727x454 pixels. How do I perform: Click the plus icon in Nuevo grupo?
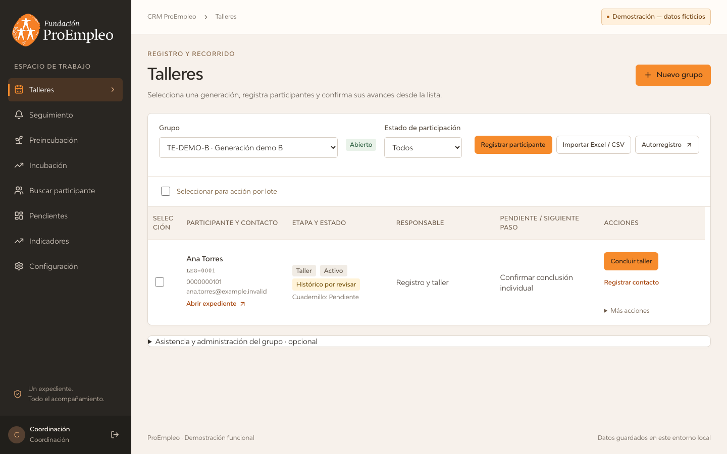tap(648, 75)
